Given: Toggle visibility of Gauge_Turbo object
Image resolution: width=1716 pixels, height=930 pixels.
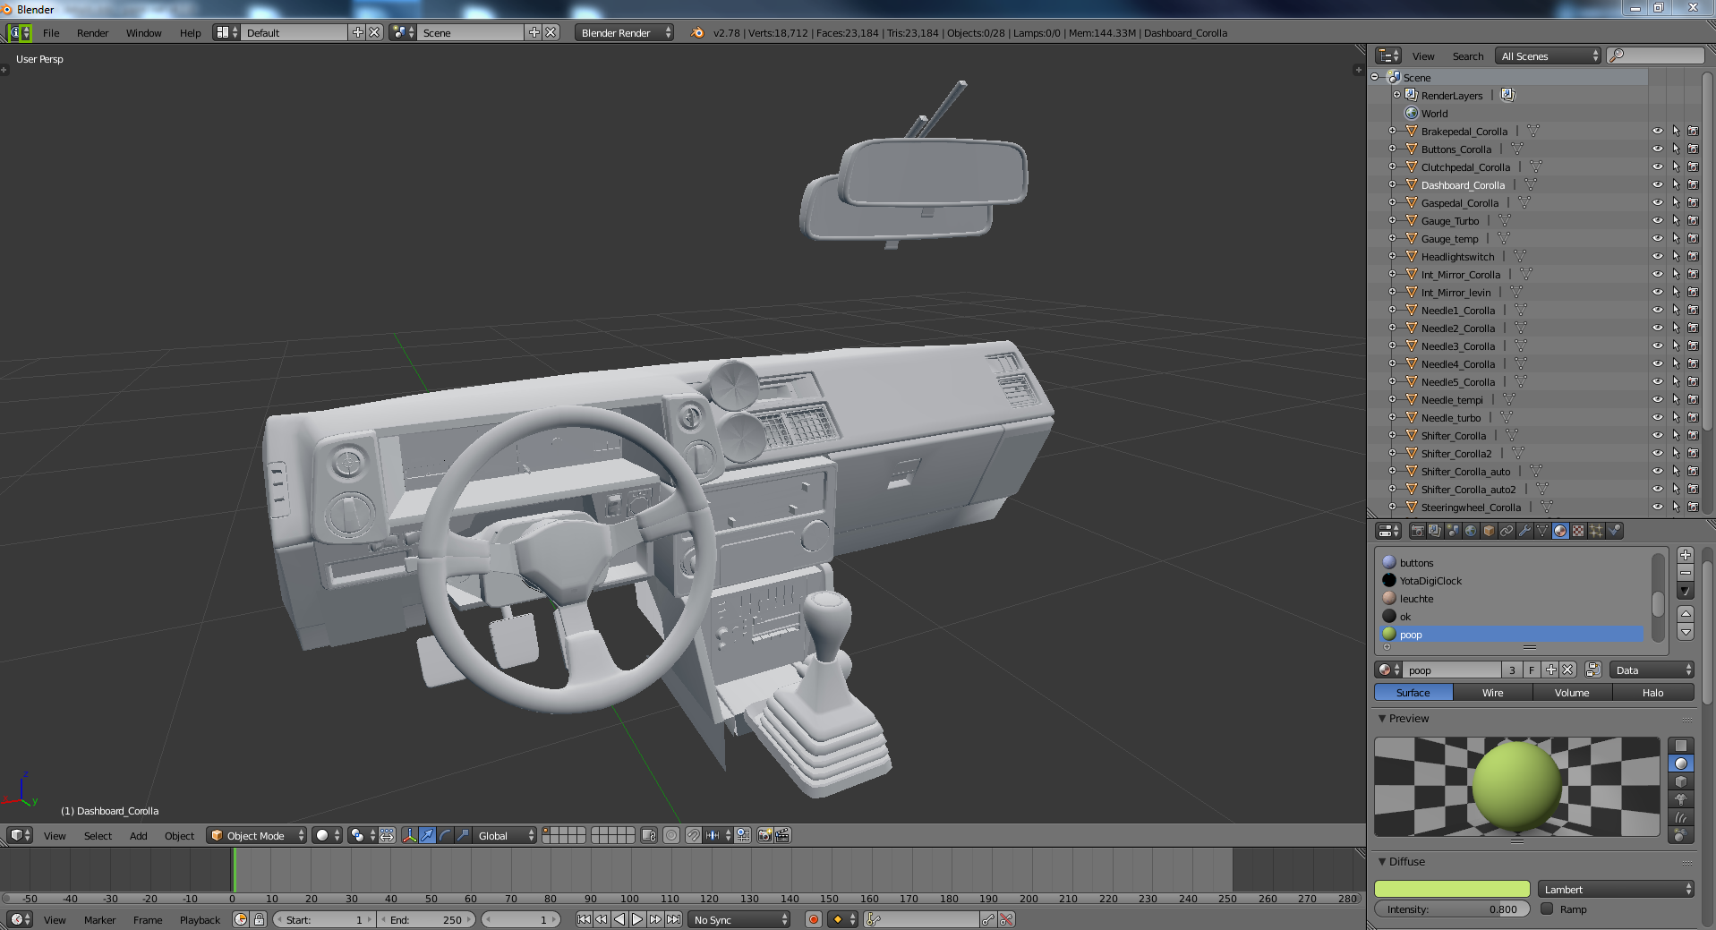Looking at the screenshot, I should (1657, 221).
